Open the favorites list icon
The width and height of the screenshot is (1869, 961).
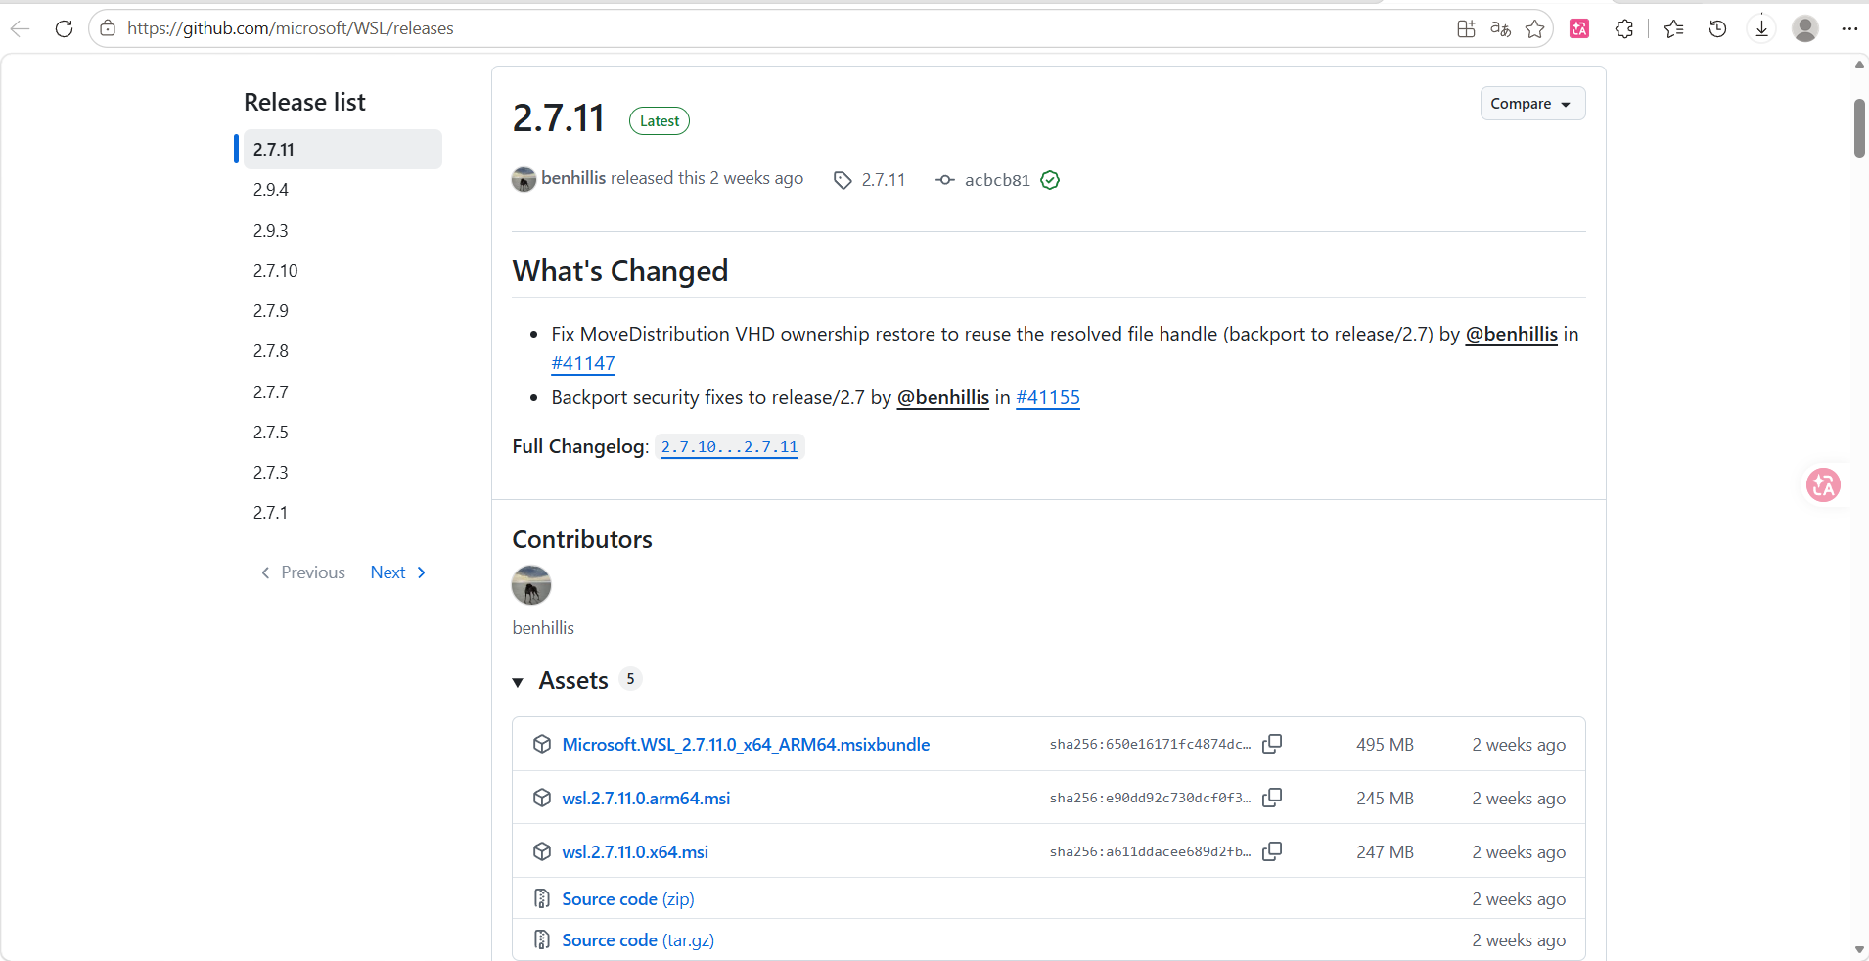[x=1674, y=28]
